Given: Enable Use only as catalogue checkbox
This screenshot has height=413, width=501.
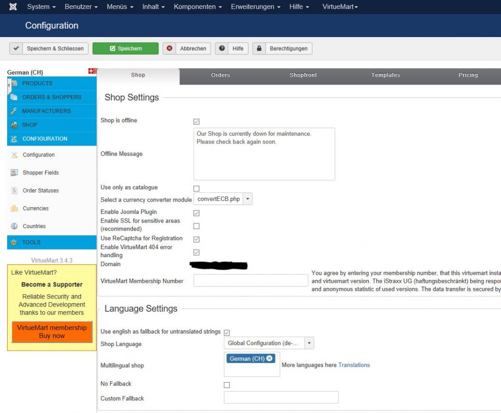Looking at the screenshot, I should [196, 189].
